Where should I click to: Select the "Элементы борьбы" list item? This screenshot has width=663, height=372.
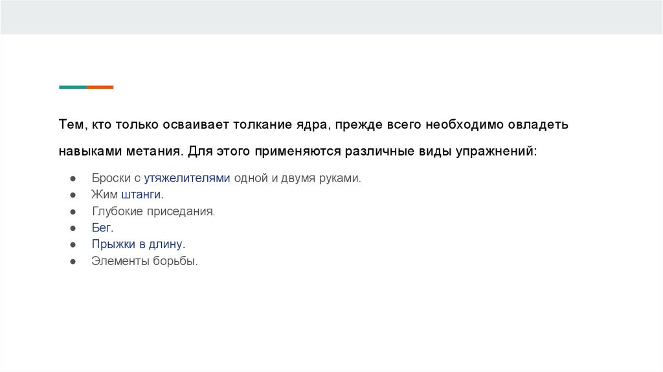[x=144, y=261]
